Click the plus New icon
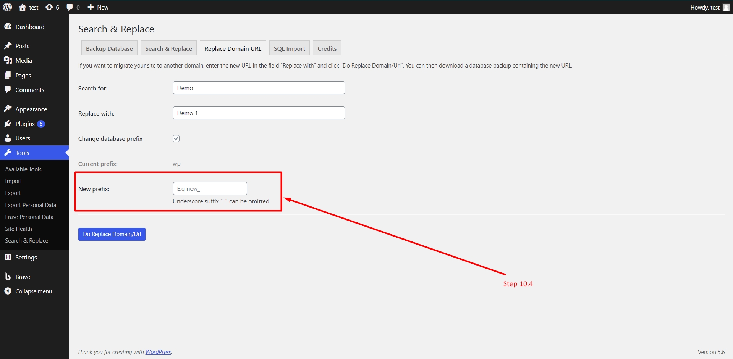 click(x=91, y=7)
